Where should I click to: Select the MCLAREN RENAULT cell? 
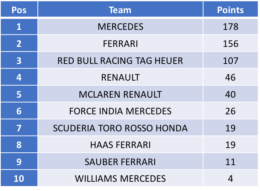pos(120,94)
